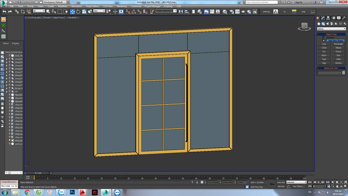Uncheck the Start New Shape checkbox
The height and width of the screenshot is (196, 348).
click(324, 40)
